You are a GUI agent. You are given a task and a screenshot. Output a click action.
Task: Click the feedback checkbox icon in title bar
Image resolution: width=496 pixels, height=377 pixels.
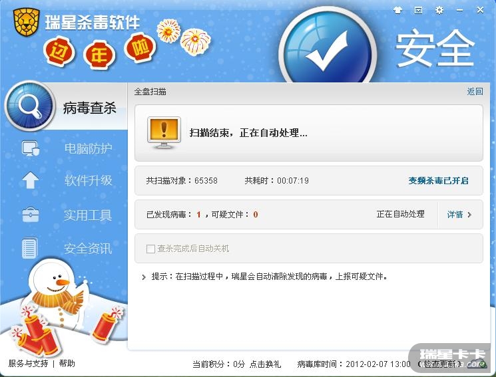click(x=418, y=11)
